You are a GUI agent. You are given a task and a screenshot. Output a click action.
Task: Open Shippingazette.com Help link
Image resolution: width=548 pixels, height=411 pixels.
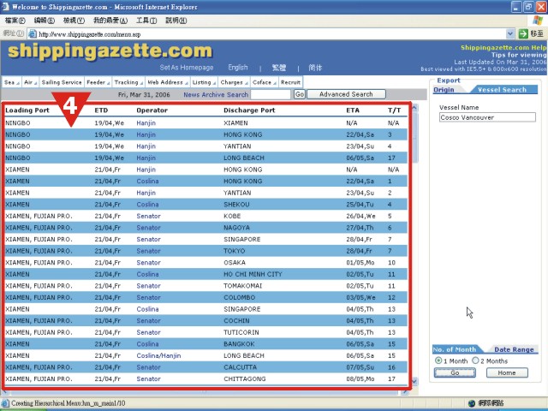pos(503,48)
